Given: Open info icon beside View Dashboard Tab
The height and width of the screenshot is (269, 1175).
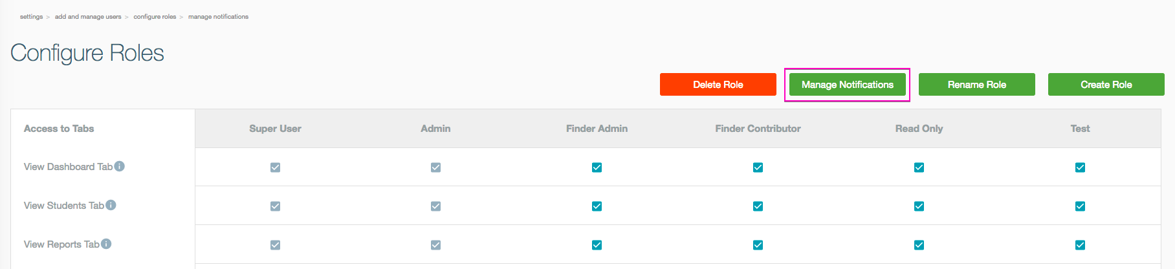Looking at the screenshot, I should pyautogui.click(x=120, y=166).
